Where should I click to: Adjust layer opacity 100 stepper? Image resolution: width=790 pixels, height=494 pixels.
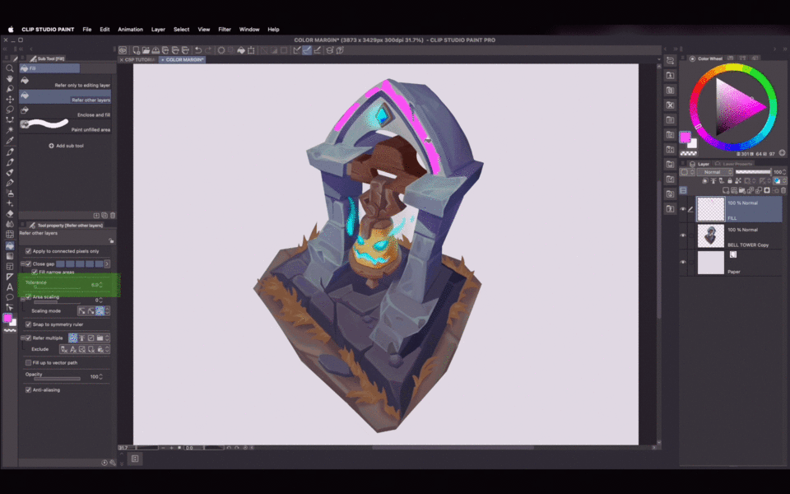pos(784,172)
